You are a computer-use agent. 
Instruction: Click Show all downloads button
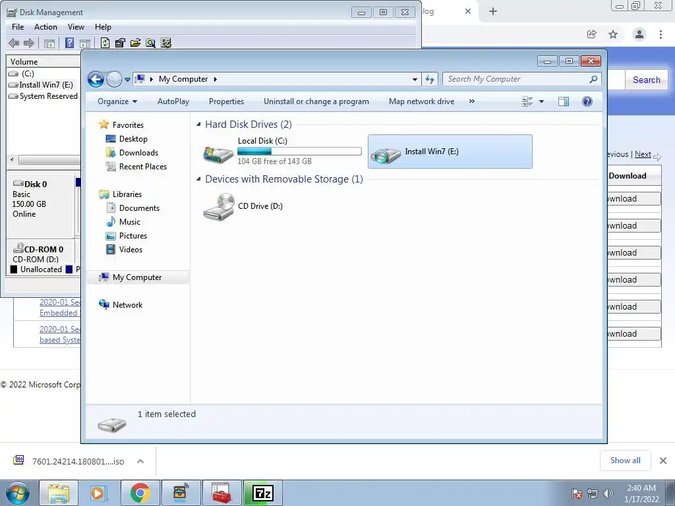click(x=625, y=461)
